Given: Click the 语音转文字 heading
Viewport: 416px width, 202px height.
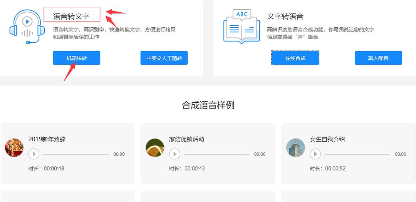Looking at the screenshot, I should coord(71,17).
